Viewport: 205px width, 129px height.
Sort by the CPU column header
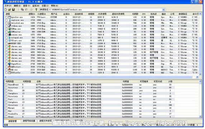tap(144, 14)
